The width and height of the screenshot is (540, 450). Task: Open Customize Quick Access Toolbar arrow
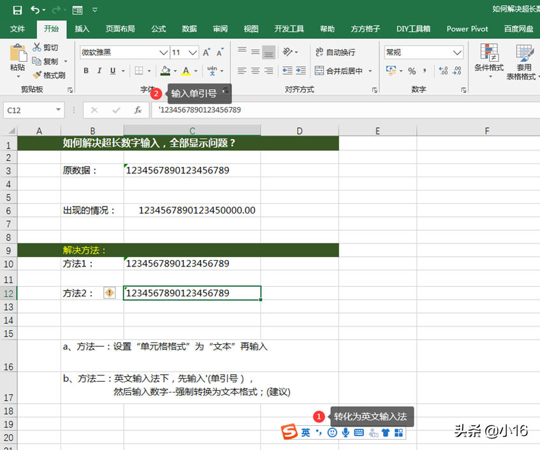point(95,10)
